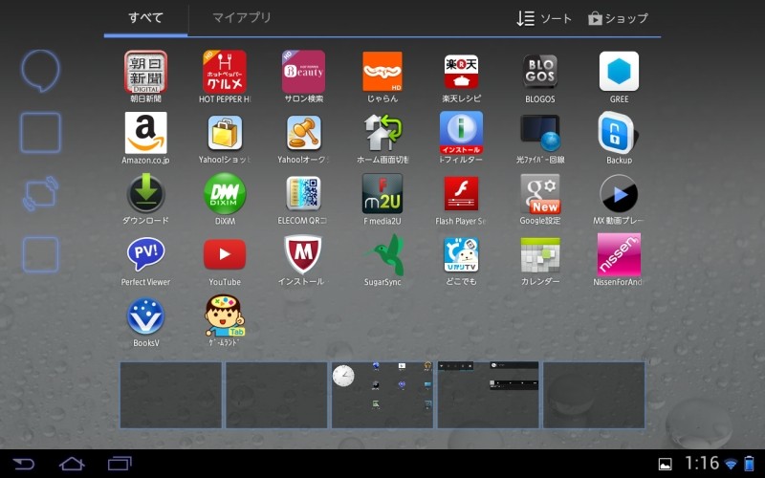
Task: Open the recent apps navigation button
Action: click(120, 463)
